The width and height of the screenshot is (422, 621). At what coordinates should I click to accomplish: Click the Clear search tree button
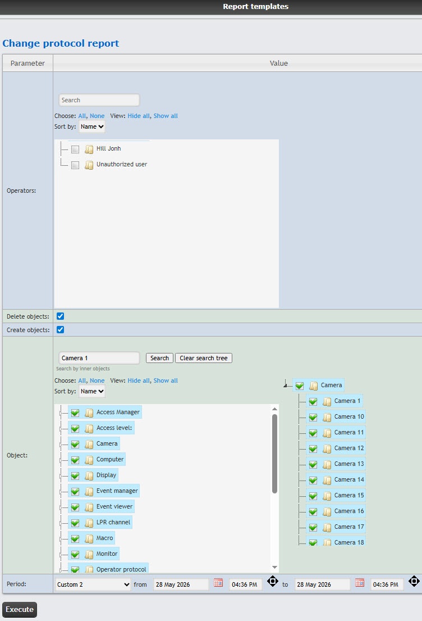click(204, 358)
